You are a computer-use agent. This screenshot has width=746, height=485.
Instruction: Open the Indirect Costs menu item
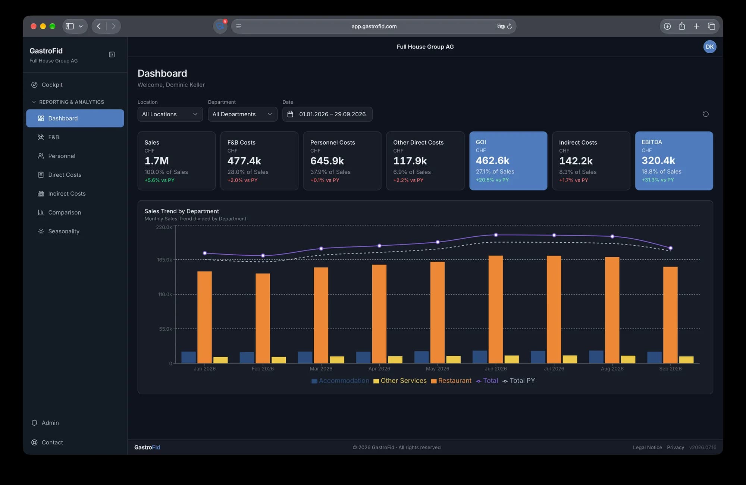pyautogui.click(x=75, y=193)
